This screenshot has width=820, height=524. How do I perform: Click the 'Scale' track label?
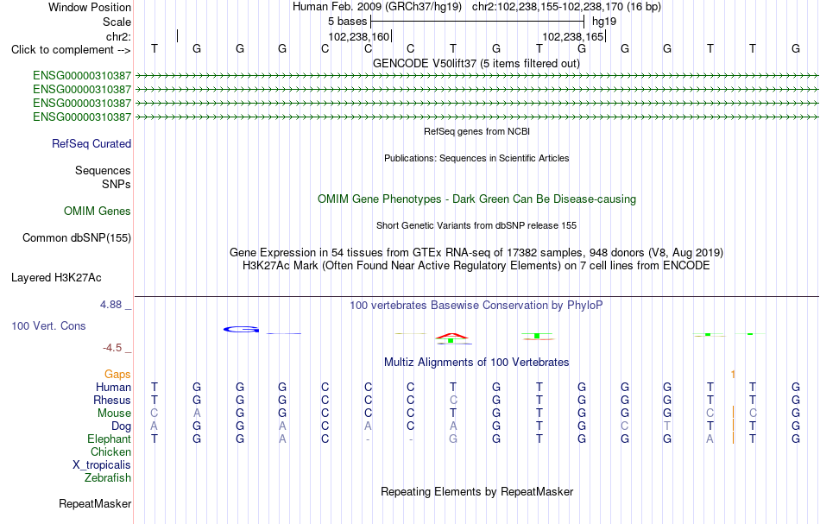point(117,22)
